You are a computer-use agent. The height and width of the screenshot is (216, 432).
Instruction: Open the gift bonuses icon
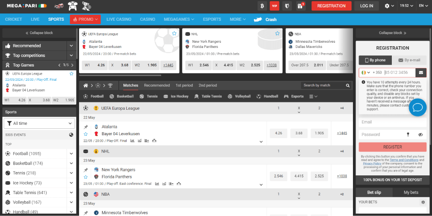click(300, 6)
